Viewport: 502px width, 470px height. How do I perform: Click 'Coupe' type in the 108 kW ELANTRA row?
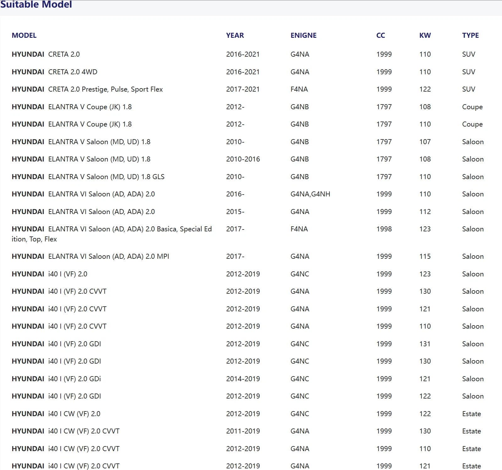[472, 107]
